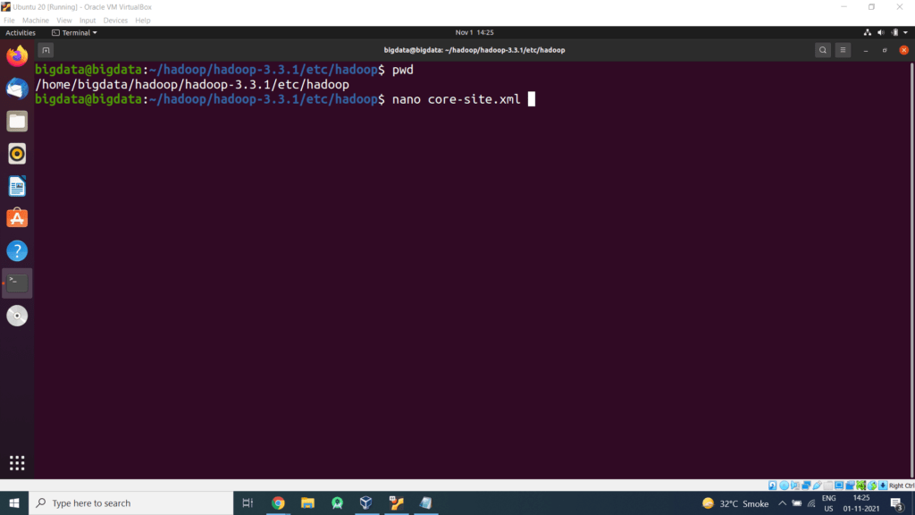Open Firefox from the Ubuntu dock
Screen dimensions: 915x515
tap(17, 56)
